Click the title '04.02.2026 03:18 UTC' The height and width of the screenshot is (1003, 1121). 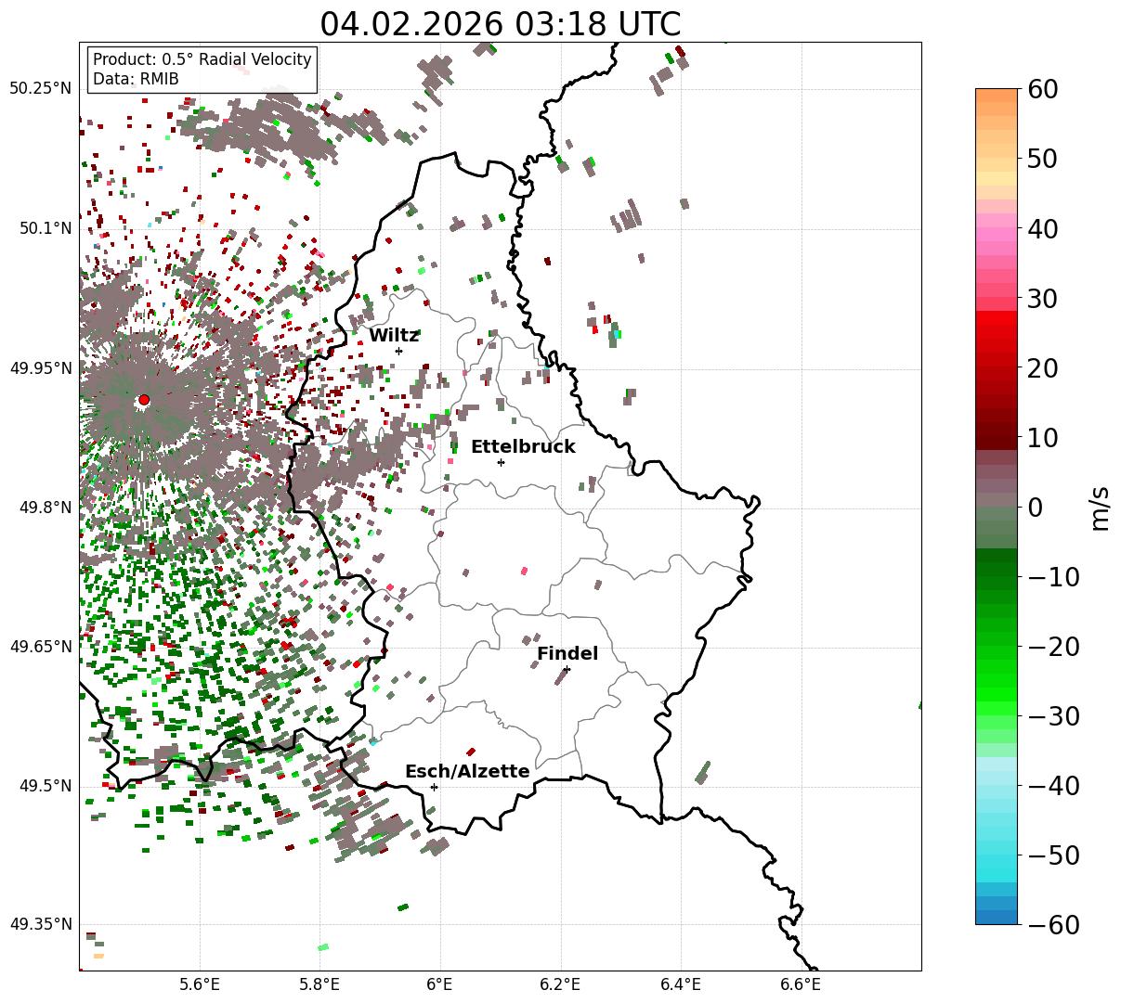click(500, 23)
